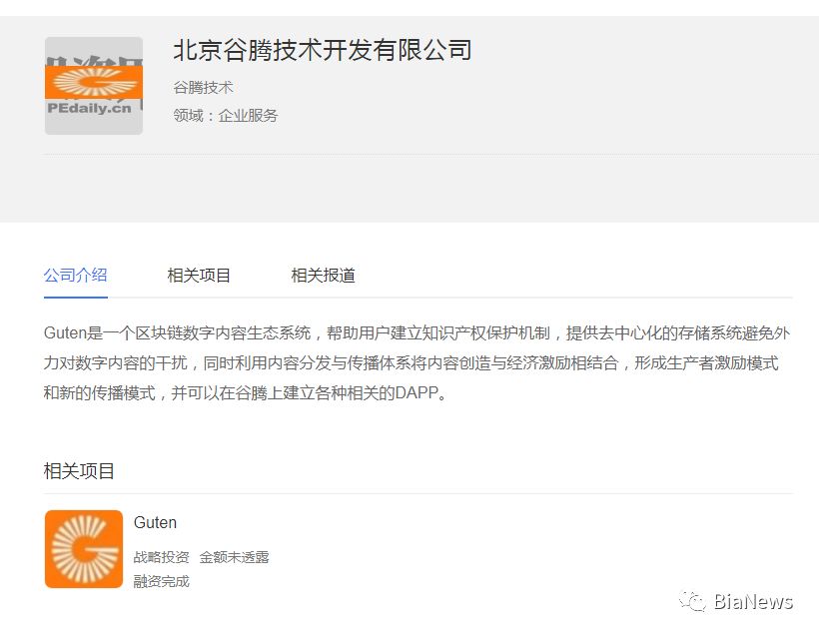Open the Guten project name link
The image size is (819, 635).
click(155, 522)
